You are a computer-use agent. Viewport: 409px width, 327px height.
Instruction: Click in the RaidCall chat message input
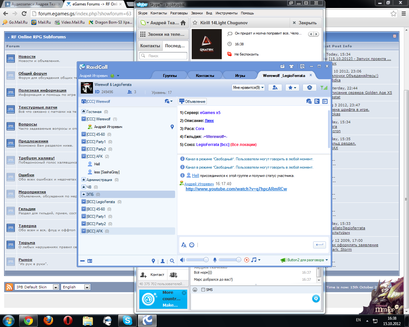[x=254, y=245]
